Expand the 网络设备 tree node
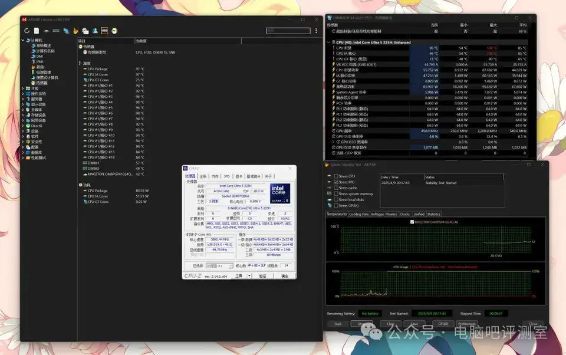 coord(23,120)
